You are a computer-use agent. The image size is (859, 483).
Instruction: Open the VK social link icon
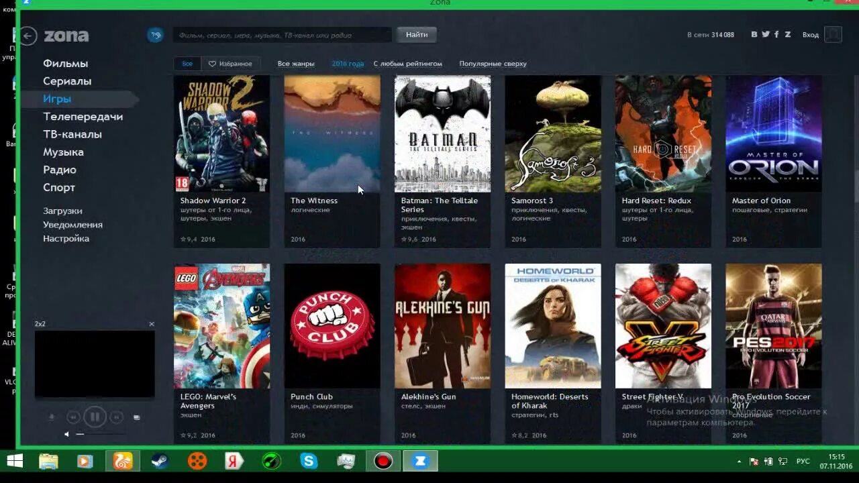click(x=754, y=34)
